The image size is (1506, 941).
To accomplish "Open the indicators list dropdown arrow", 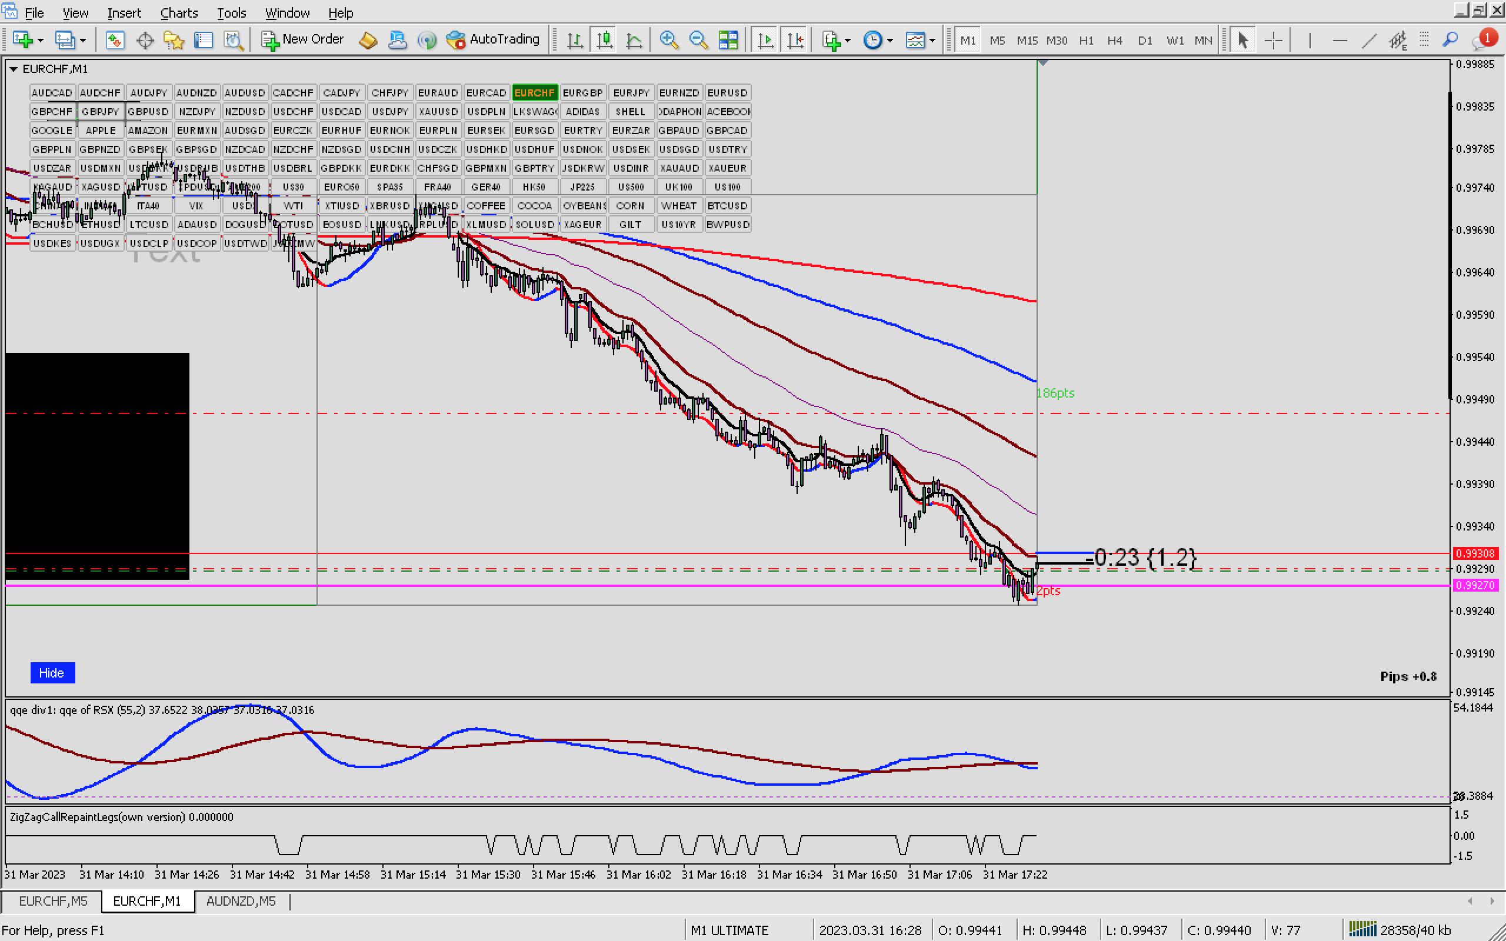I will 848,41.
